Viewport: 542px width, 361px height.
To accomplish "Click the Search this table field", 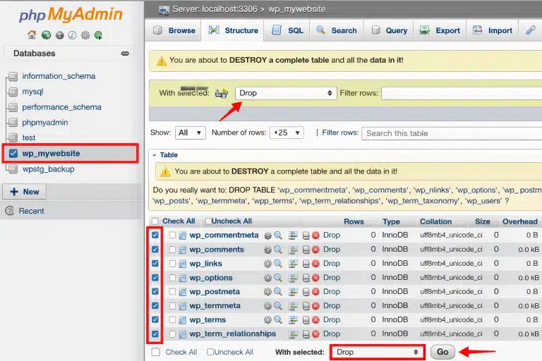I will point(452,133).
